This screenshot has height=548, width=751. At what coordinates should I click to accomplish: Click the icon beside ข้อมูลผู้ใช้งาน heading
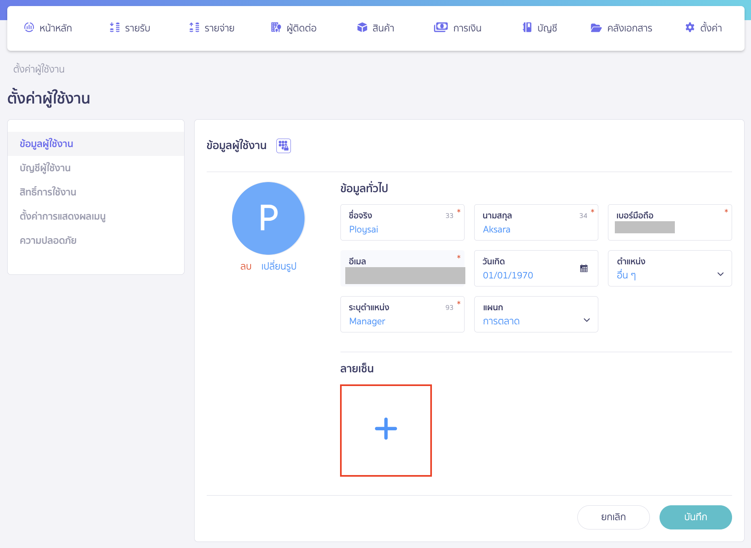[283, 145]
